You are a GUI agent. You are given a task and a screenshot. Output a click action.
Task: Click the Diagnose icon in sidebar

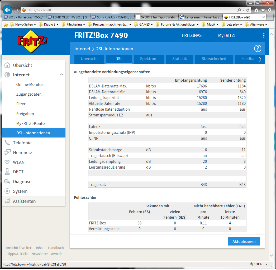7,181
